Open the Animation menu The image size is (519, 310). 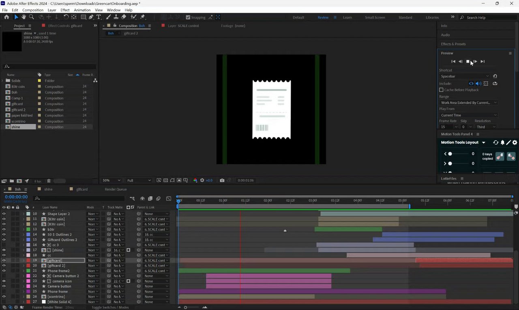pos(82,10)
